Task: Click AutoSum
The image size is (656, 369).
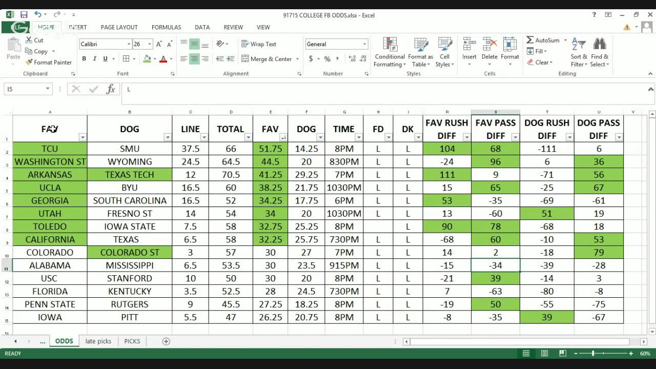Action: [543, 40]
